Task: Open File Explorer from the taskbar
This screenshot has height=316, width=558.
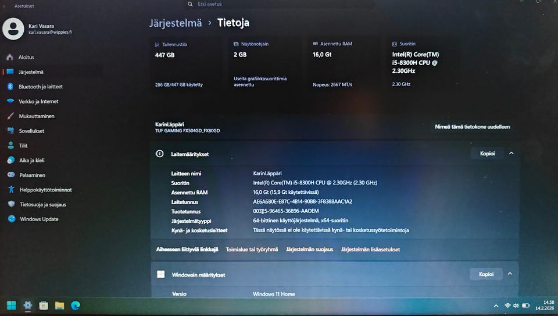Action: (x=59, y=306)
